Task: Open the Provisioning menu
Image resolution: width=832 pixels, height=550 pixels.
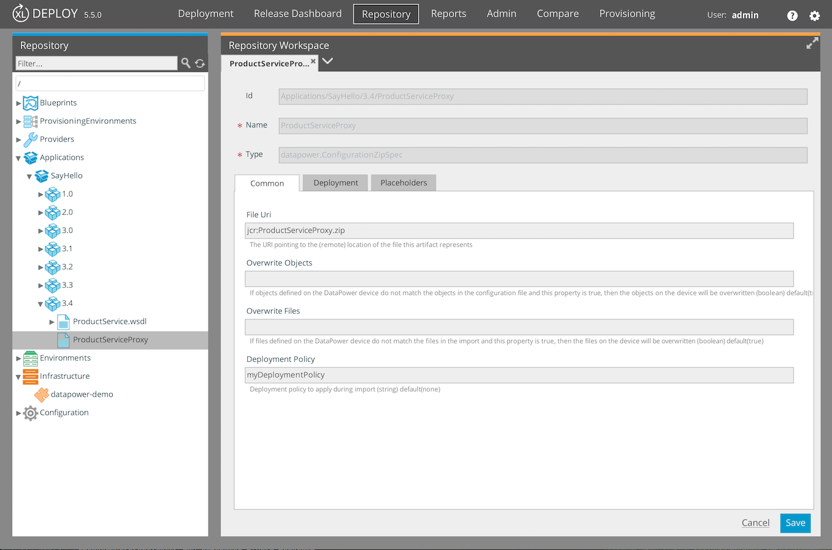Action: (627, 13)
